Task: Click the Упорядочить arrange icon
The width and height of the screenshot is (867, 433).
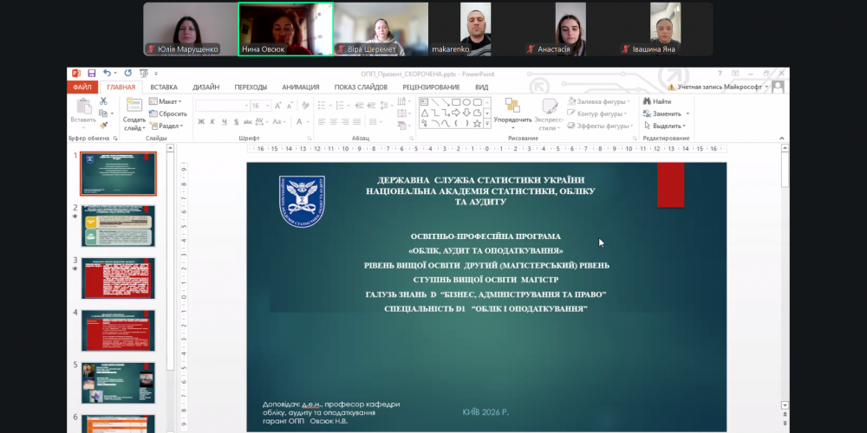Action: [x=512, y=106]
